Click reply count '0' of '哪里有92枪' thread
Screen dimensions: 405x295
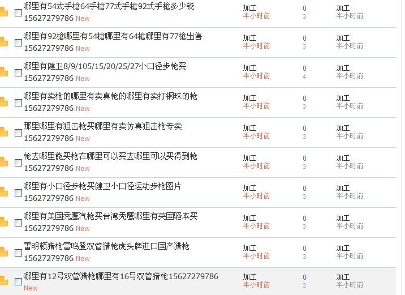[304, 39]
